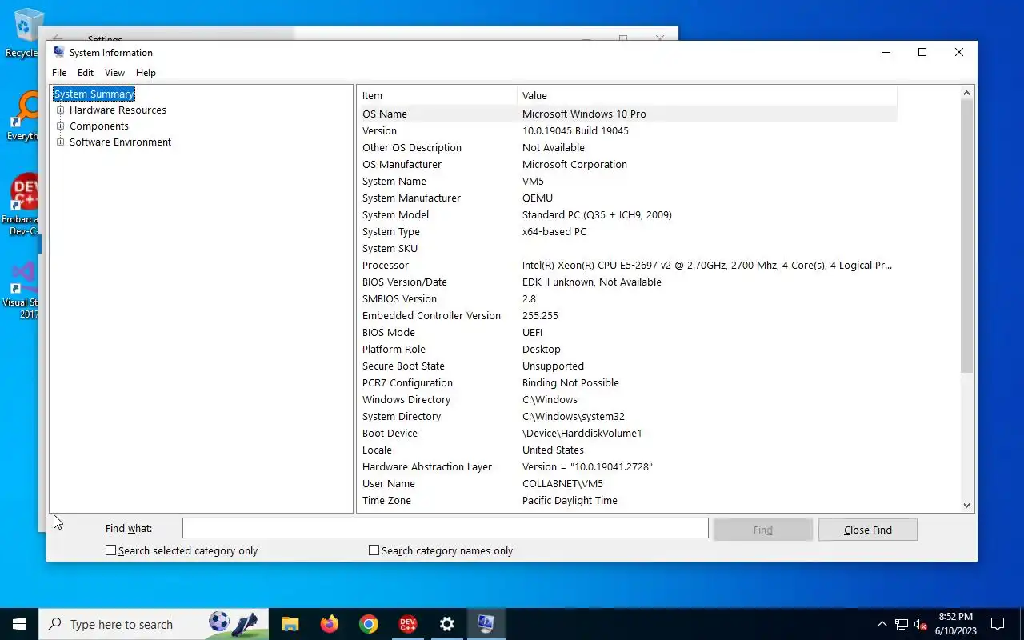Viewport: 1024px width, 640px height.
Task: Select the BIOS Mode row
Action: click(x=626, y=332)
